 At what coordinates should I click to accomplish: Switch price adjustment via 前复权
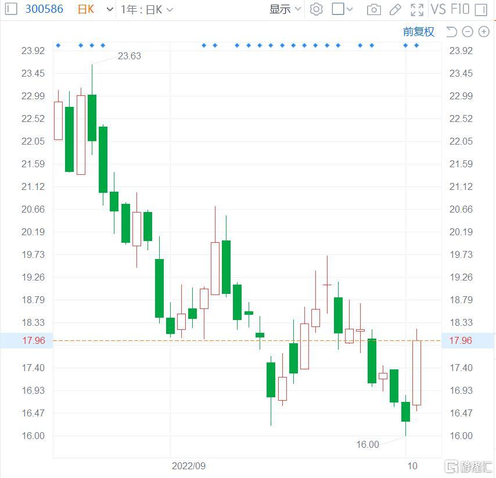pyautogui.click(x=419, y=31)
